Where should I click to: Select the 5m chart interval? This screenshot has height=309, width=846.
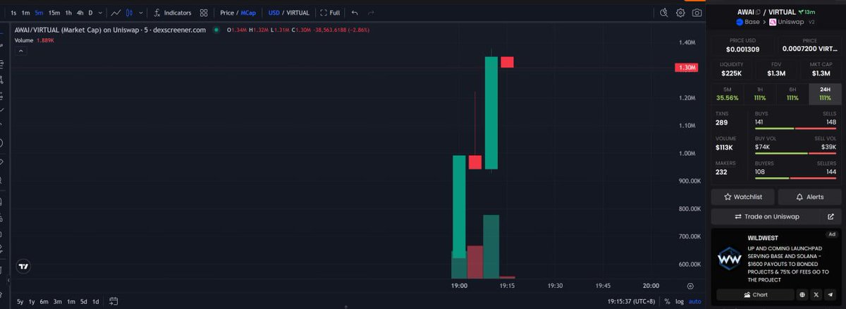coord(39,13)
